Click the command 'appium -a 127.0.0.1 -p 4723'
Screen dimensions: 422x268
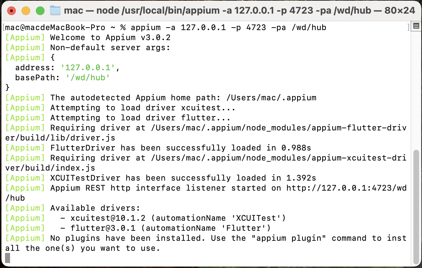[x=198, y=28]
